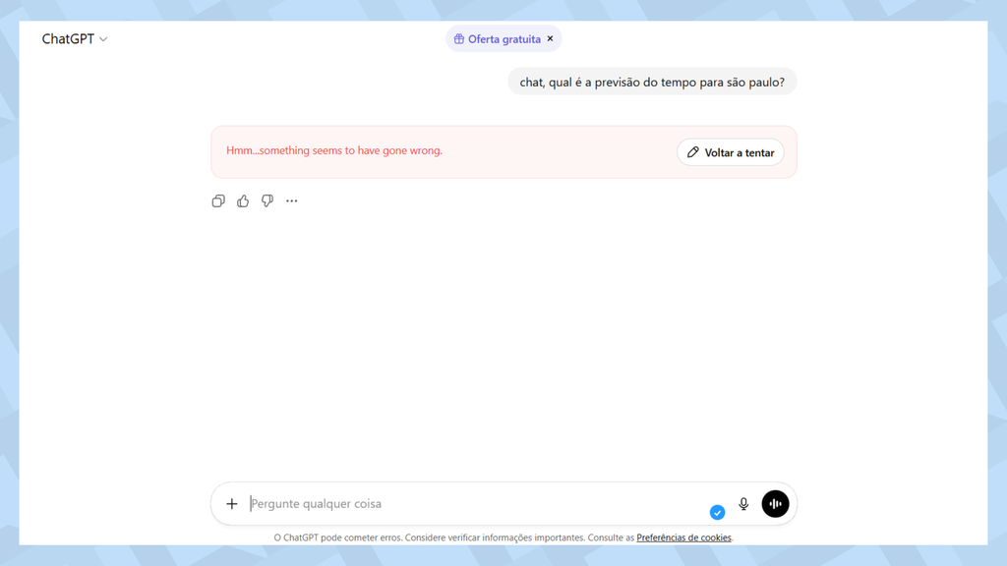Screen dimensions: 1007x566
Task: Attach a file using the plus icon
Action: coord(232,503)
